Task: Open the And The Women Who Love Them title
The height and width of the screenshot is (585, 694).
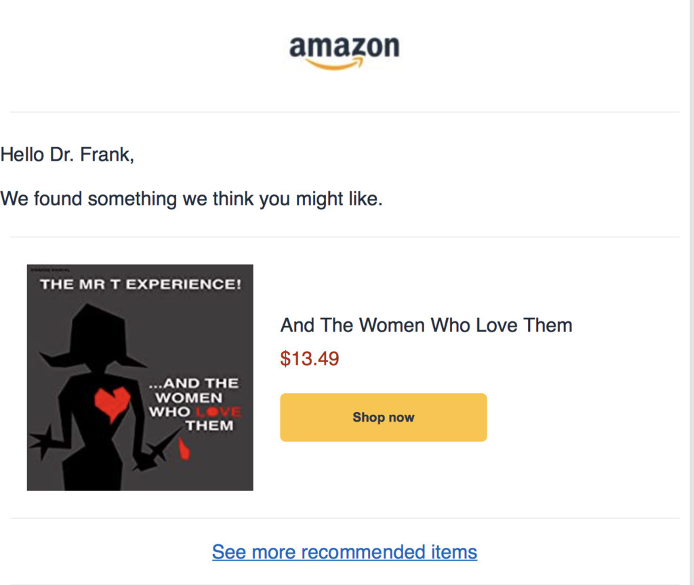Action: tap(426, 325)
